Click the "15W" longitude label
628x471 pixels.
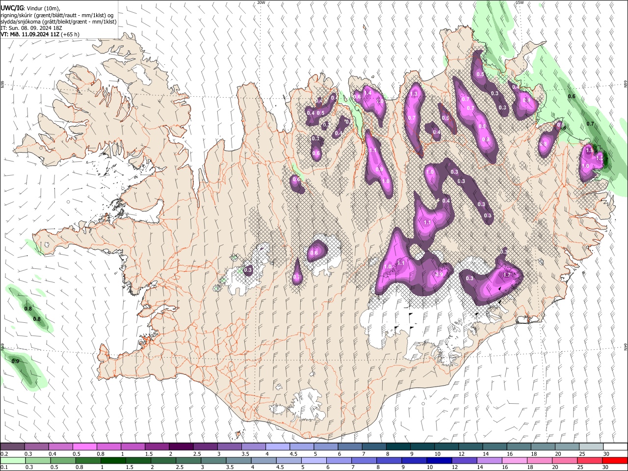point(520,2)
